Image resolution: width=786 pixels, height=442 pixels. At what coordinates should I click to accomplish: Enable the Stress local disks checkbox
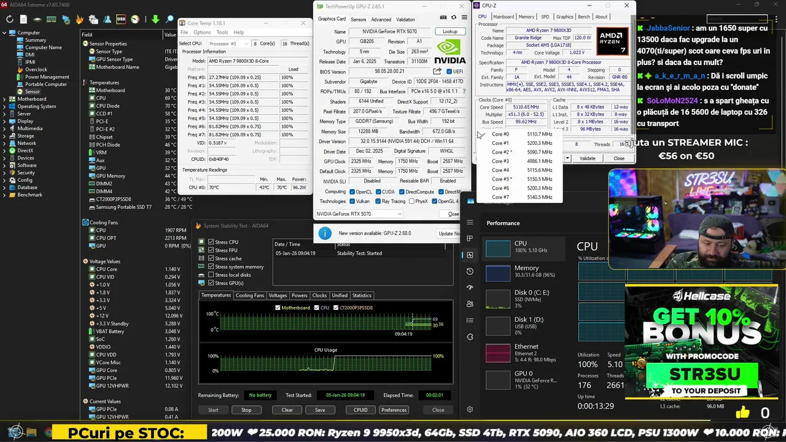(211, 275)
